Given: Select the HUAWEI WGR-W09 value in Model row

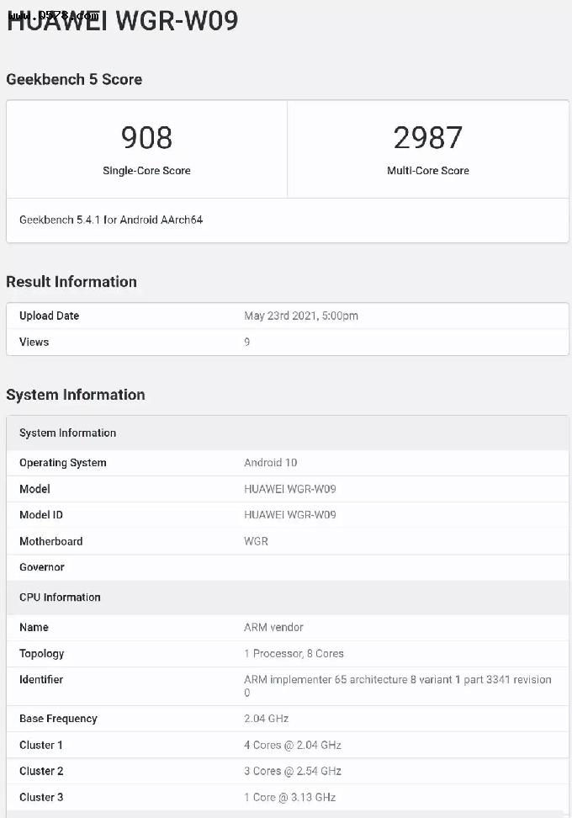Looking at the screenshot, I should click(290, 489).
